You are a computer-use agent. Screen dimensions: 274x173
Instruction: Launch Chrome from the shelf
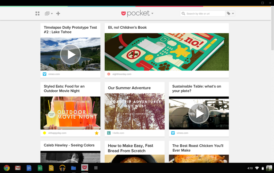7,168
